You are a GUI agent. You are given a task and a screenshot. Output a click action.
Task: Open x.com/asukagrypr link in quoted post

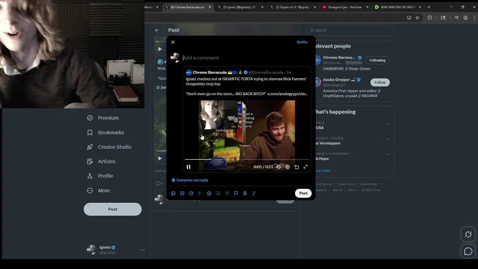[287, 94]
